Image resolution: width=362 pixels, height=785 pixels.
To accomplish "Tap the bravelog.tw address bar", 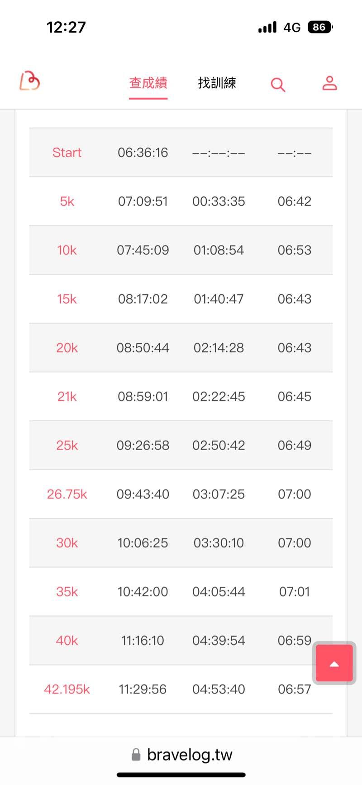I will [189, 754].
